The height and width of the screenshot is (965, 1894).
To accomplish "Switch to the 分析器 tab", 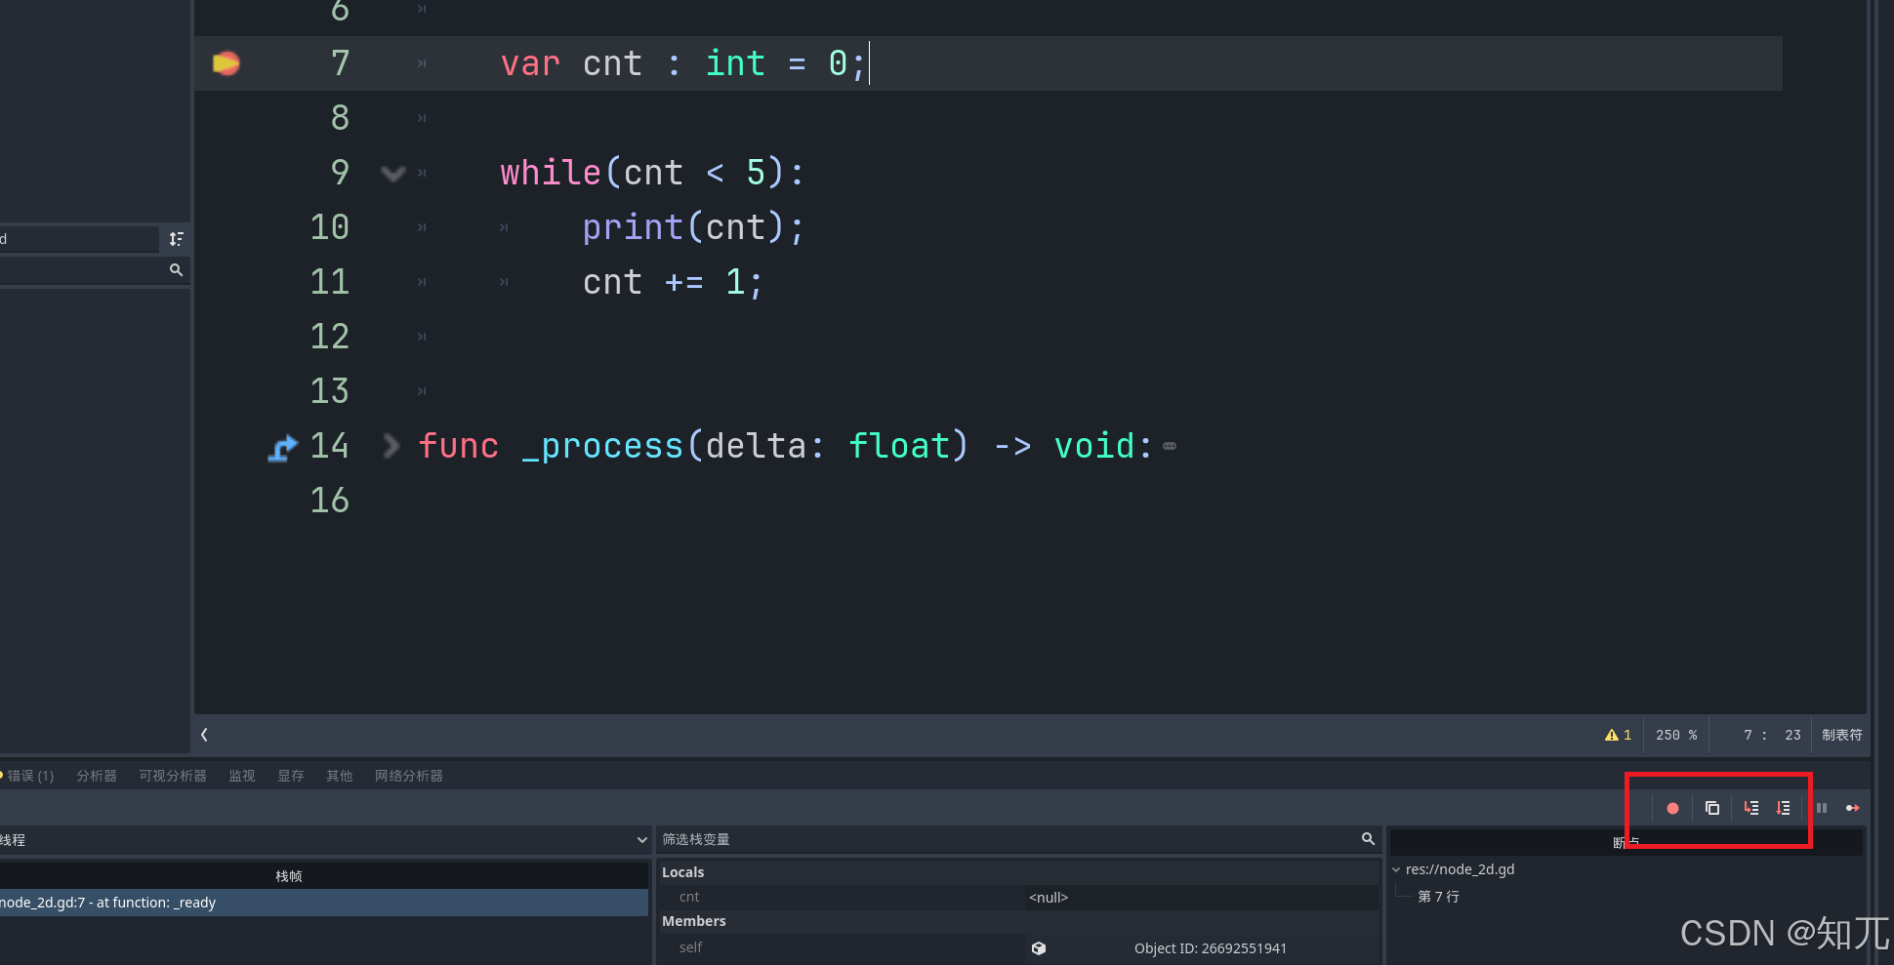I will [x=96, y=776].
